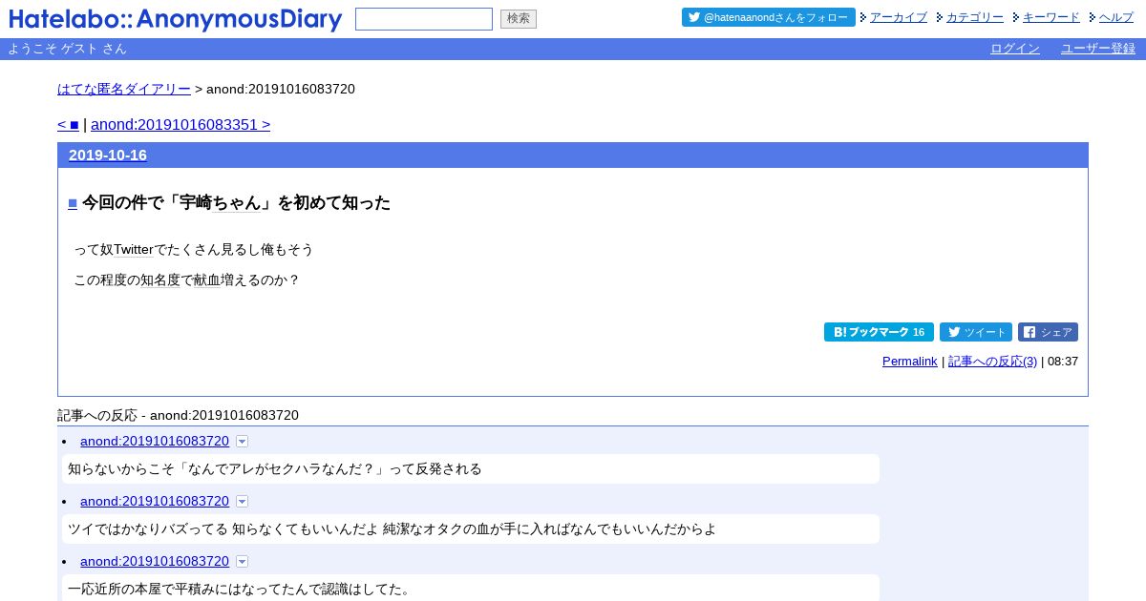This screenshot has width=1146, height=601.
Task: Follow @hatenaanond on Twitter button
Action: (769, 17)
